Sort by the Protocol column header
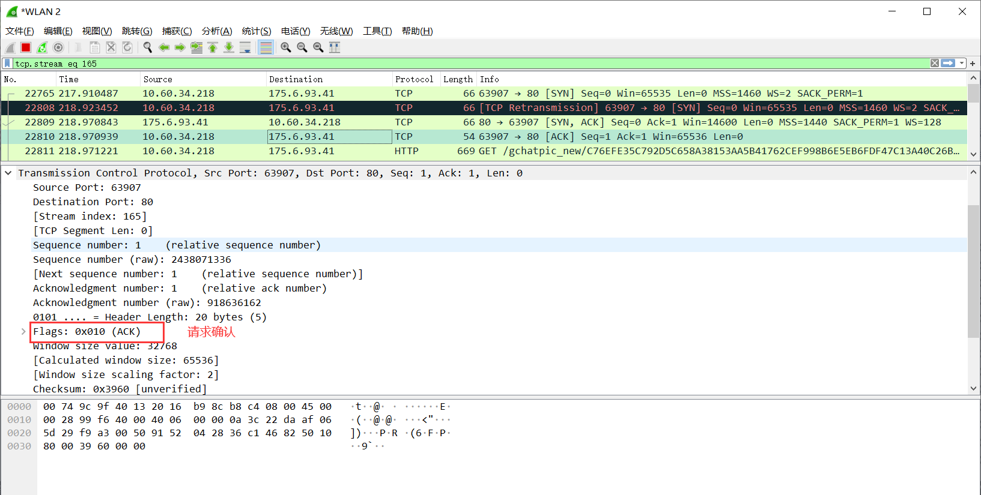Image resolution: width=981 pixels, height=495 pixels. pos(416,79)
